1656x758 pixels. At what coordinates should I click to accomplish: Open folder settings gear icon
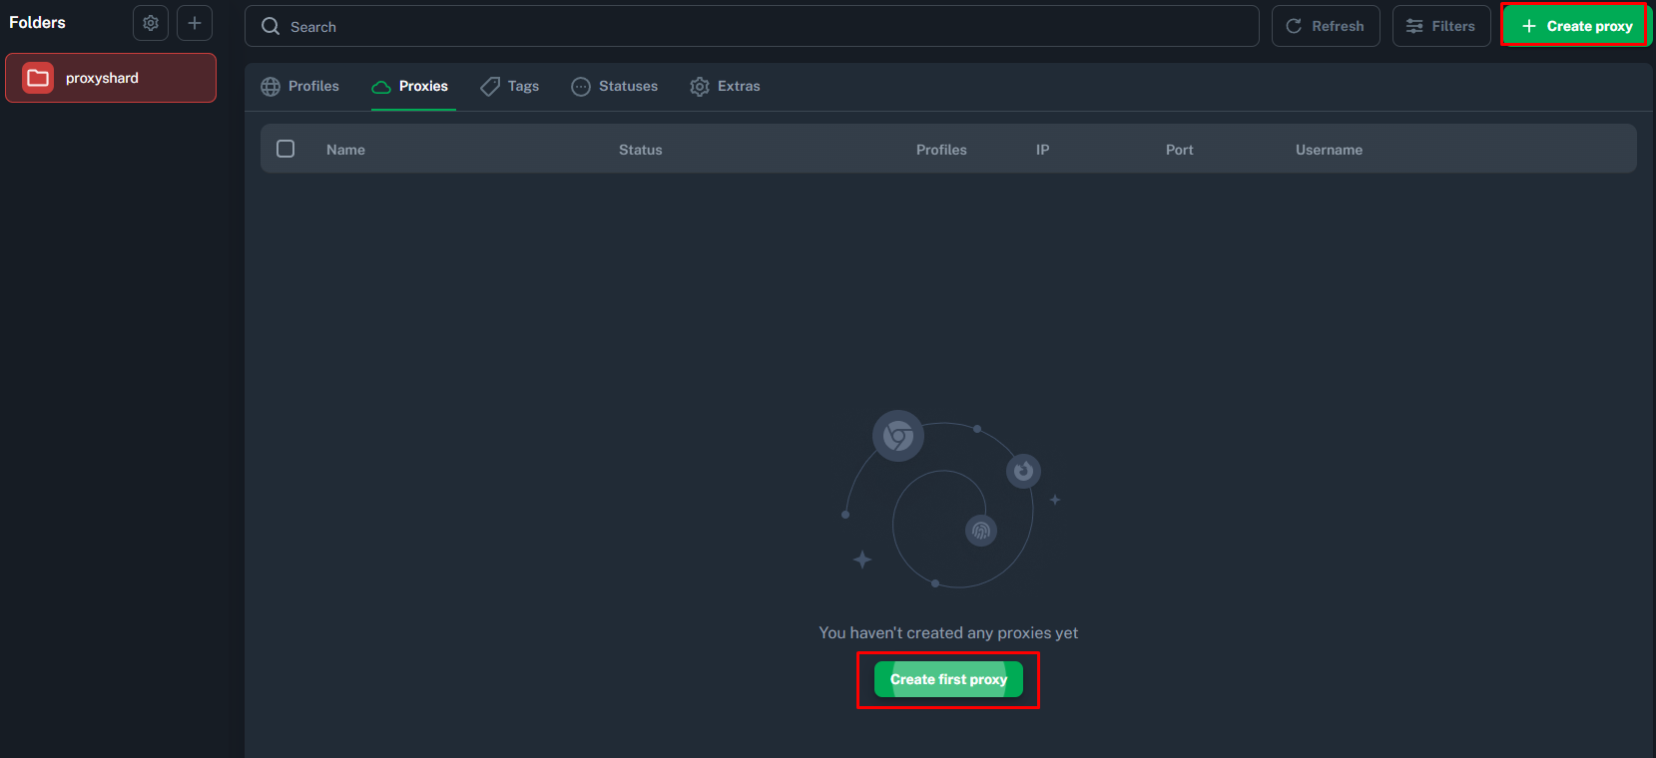pos(151,23)
